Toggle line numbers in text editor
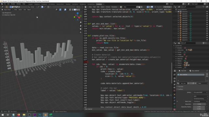This screenshot has width=209, height=117. [x=148, y=7]
